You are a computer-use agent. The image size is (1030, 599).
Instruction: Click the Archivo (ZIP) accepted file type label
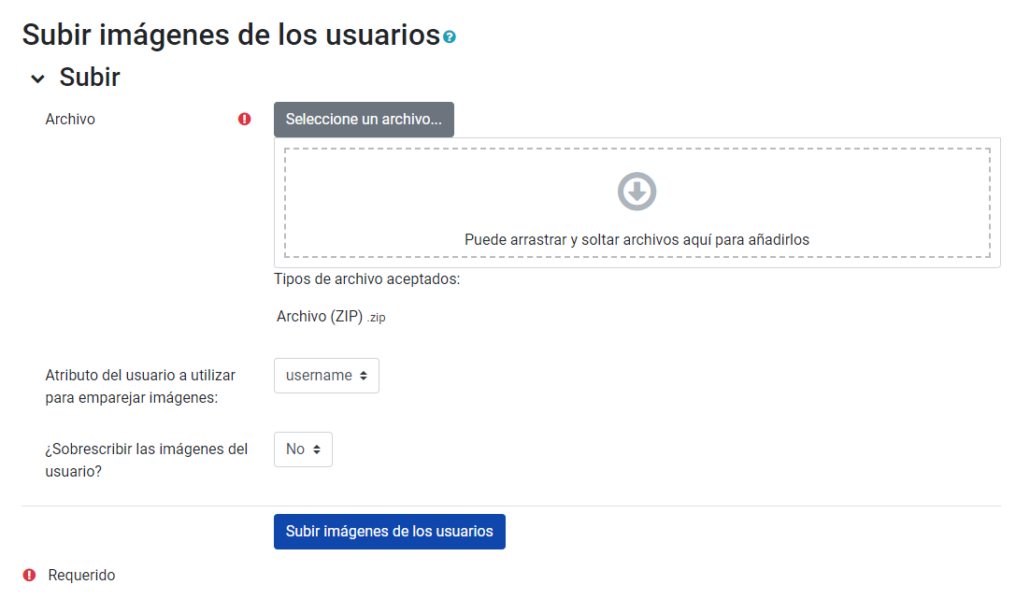pyautogui.click(x=329, y=316)
